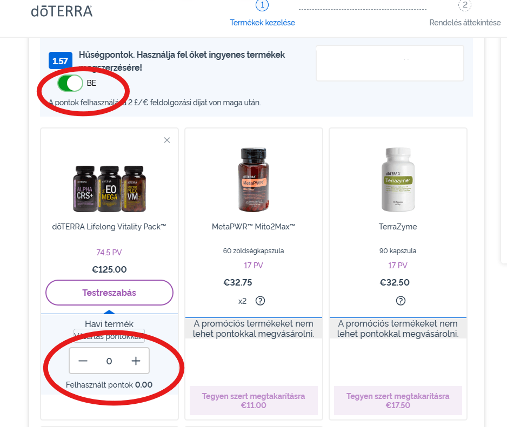Click the €11.00 savings button
The width and height of the screenshot is (507, 427).
click(253, 401)
